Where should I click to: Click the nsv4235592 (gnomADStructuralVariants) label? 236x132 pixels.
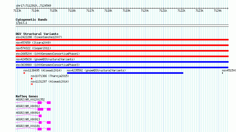click(96, 70)
